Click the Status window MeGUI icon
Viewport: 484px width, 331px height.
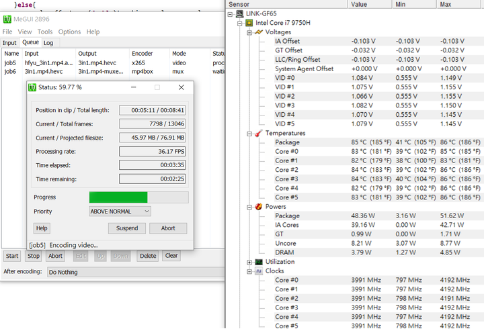32,87
